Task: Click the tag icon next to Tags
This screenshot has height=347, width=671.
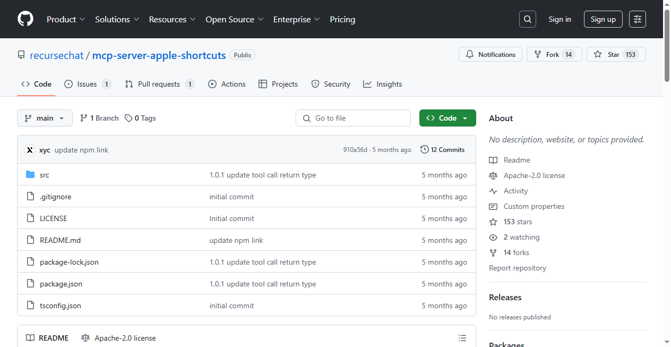Action: (x=128, y=118)
